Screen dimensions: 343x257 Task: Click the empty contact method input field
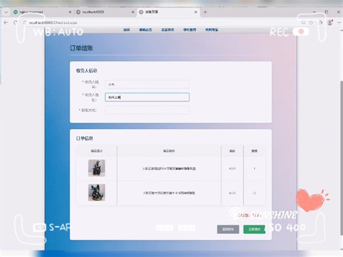[147, 110]
